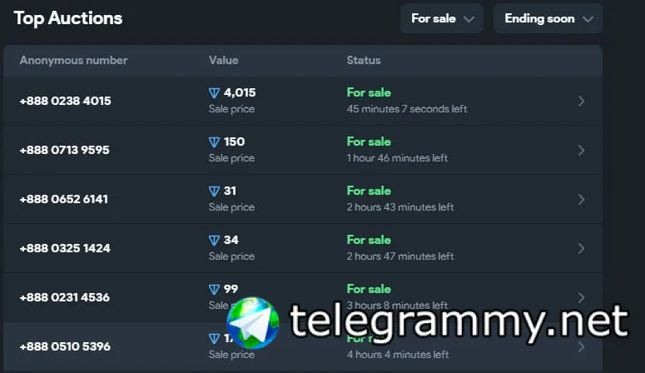Click TON icon next to value 34
The image size is (645, 373).
point(214,241)
